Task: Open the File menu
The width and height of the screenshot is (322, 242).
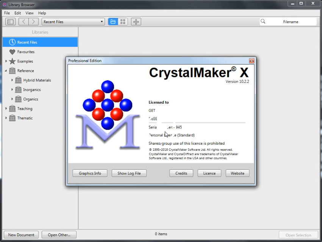Action: coord(7,13)
